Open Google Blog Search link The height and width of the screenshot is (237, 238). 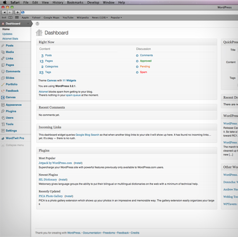pos(87,135)
